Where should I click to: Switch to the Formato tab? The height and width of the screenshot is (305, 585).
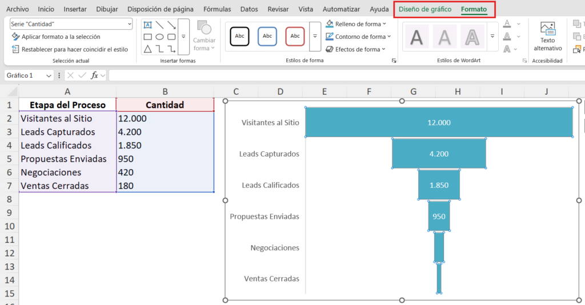click(x=474, y=9)
